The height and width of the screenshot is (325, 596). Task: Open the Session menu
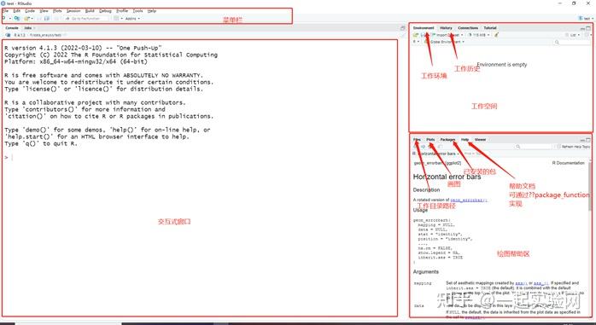(73, 11)
